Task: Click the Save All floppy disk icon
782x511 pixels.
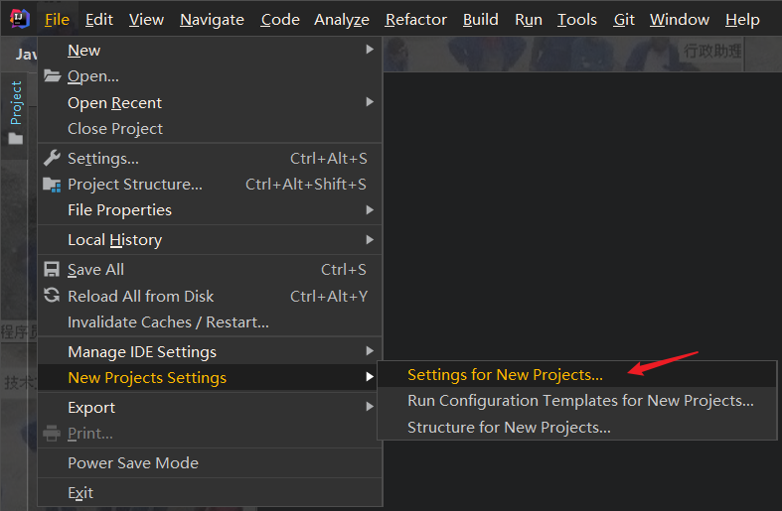Action: (52, 269)
